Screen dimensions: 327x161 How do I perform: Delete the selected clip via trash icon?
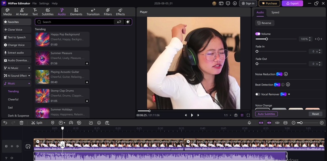(x=21, y=123)
